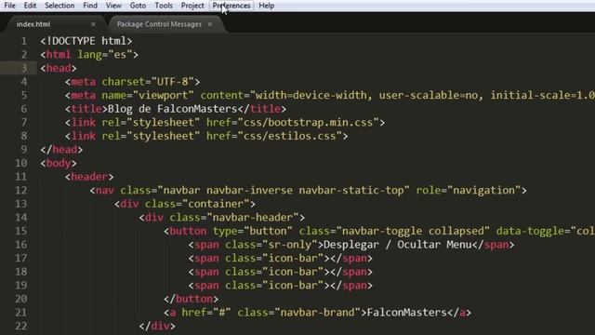This screenshot has width=595, height=335.
Task: Click icon-bar span on line 18
Action: pyautogui.click(x=281, y=272)
